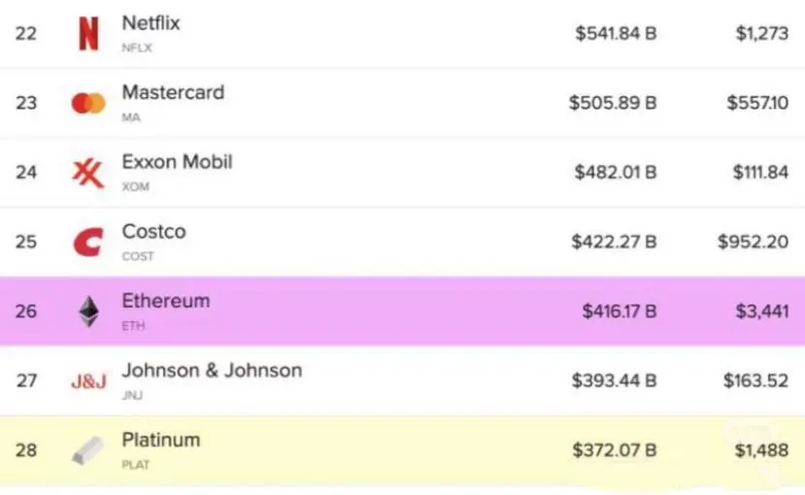805x495 pixels.
Task: Click Mastercard's $505.89 B market cap
Action: [613, 103]
